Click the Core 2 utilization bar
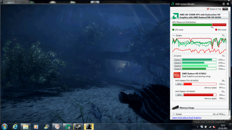Screen dimensions: 232x130 point(199,63)
